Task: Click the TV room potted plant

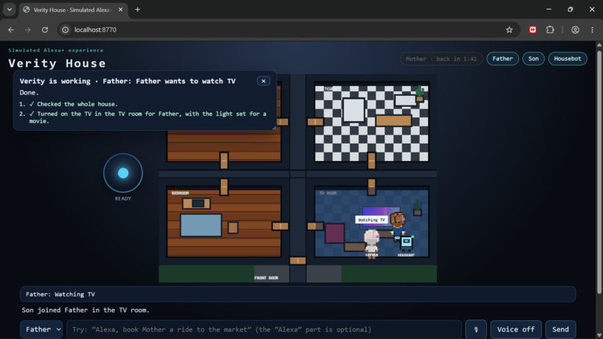Action: click(x=417, y=207)
